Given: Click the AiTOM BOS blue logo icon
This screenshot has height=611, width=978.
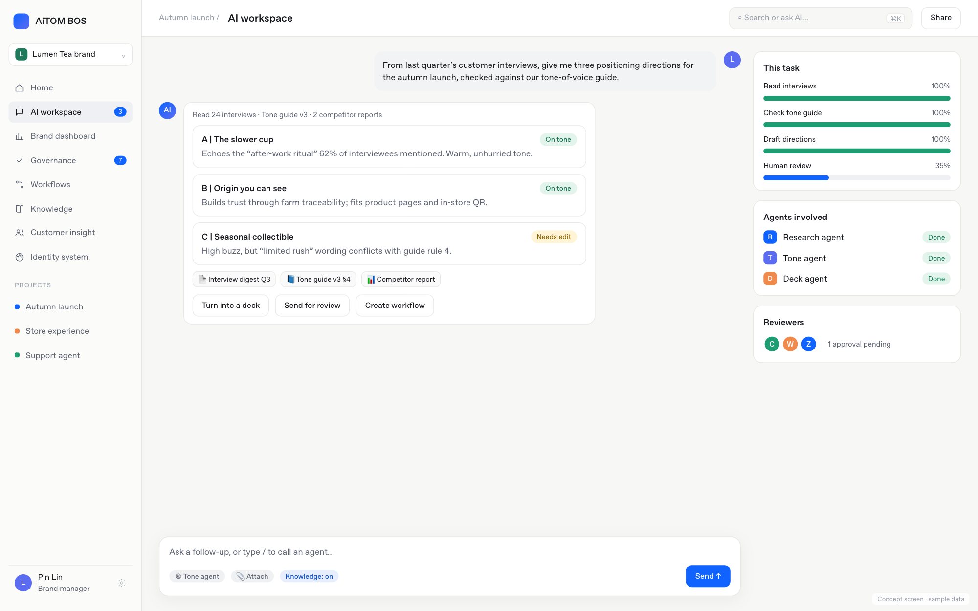Looking at the screenshot, I should 21,21.
